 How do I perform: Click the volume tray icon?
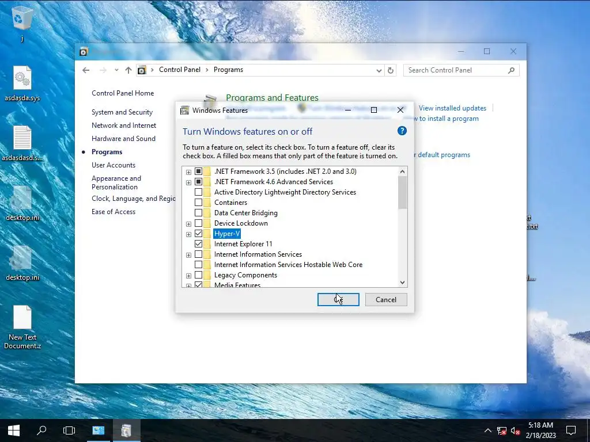click(x=516, y=430)
